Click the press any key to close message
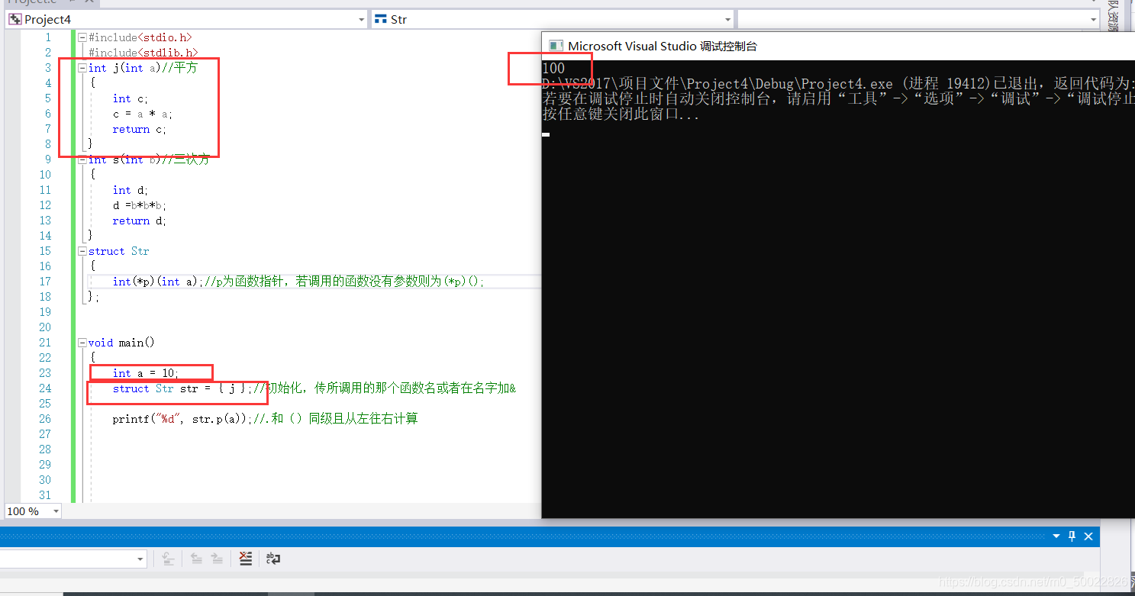 [621, 114]
